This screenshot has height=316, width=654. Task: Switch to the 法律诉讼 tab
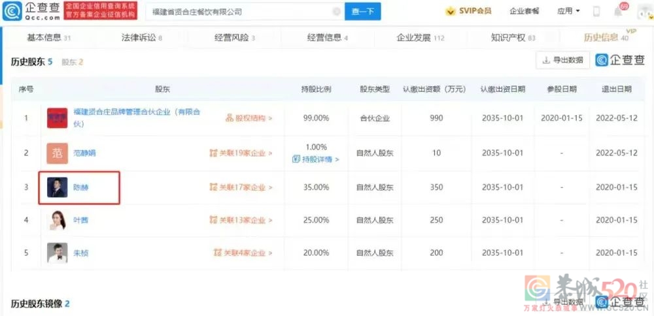coord(141,38)
